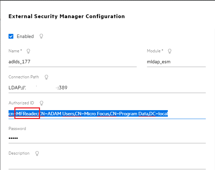Click the help lightbulb next to Enabled
215x170 pixels.
[x=41, y=36]
